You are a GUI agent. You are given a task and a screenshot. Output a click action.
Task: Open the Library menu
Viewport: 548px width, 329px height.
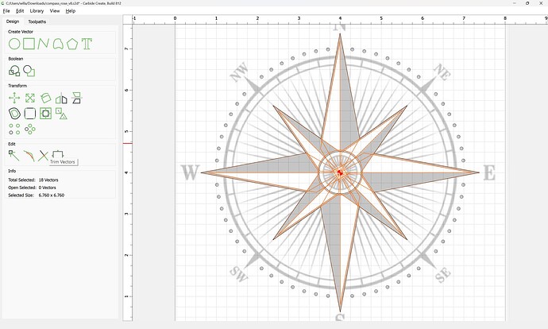click(37, 11)
